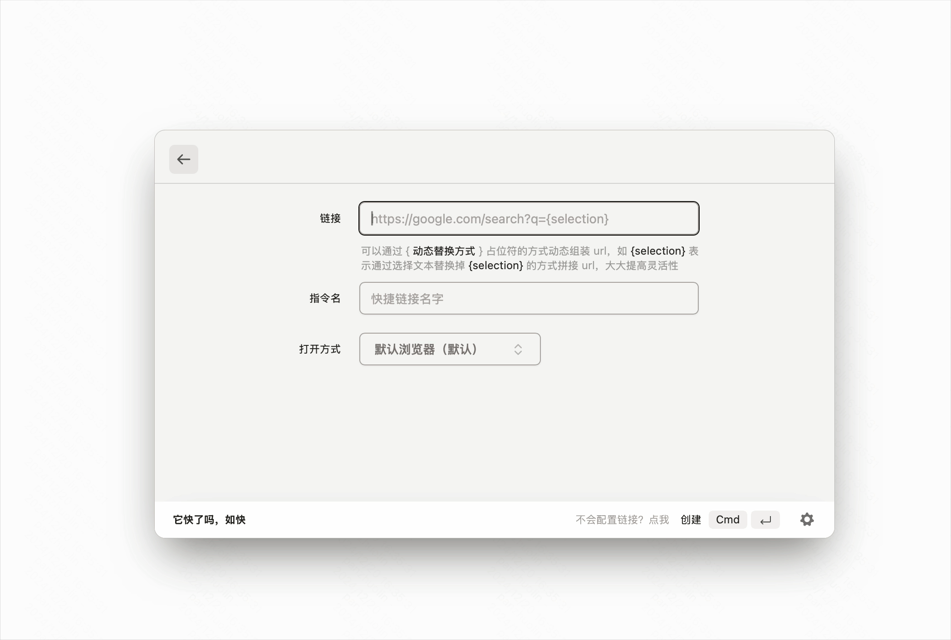The width and height of the screenshot is (951, 640).
Task: Click the return key icon next to Cmd
Action: point(765,520)
